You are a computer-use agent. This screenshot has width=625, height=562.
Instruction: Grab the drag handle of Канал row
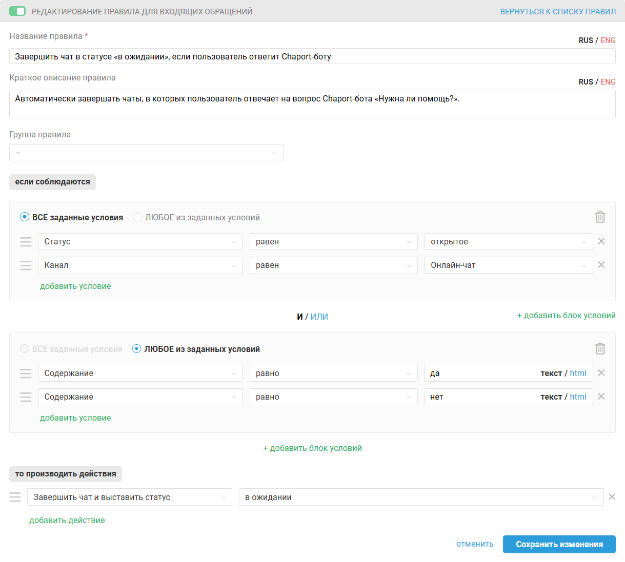pyautogui.click(x=26, y=265)
